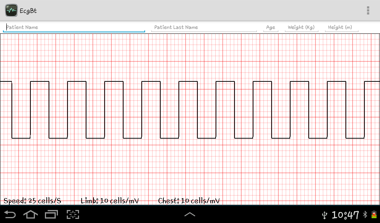Open the three-dot overflow menu
Image resolution: width=380 pixels, height=223 pixels.
368,10
